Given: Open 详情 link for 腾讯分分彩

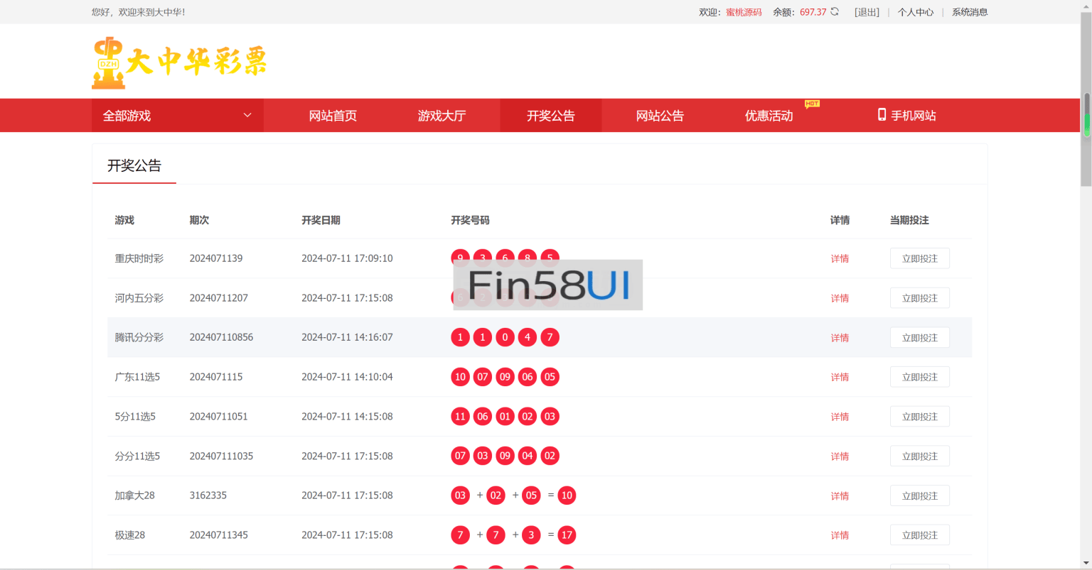Looking at the screenshot, I should click(840, 338).
